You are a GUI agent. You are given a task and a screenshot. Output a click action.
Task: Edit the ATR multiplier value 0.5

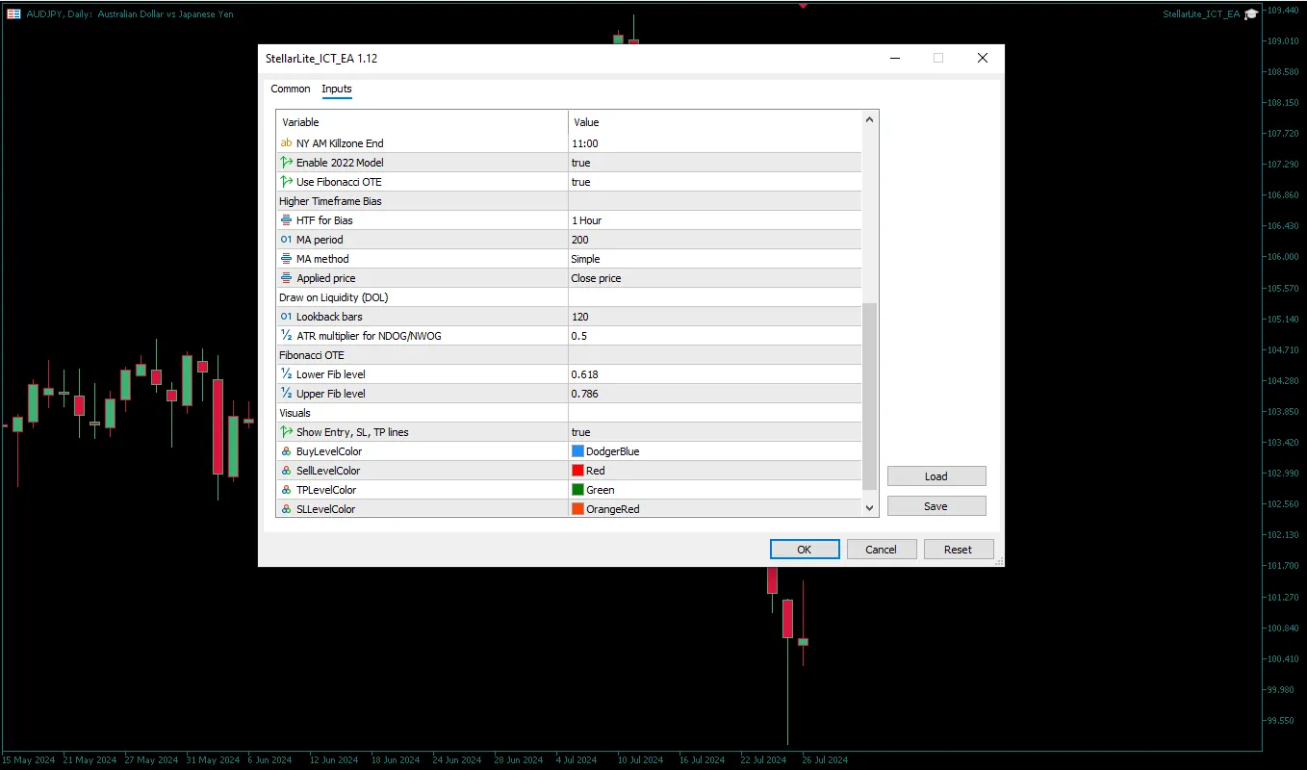tap(715, 336)
